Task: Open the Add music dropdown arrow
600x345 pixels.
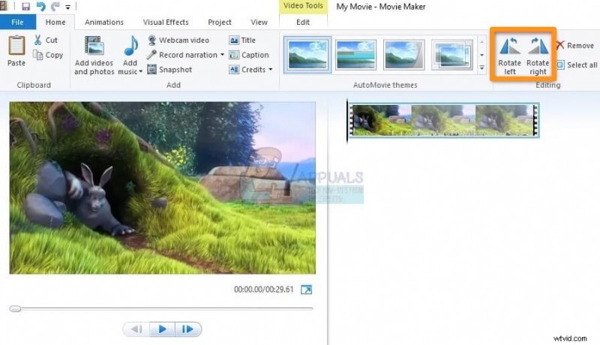Action: 140,71
